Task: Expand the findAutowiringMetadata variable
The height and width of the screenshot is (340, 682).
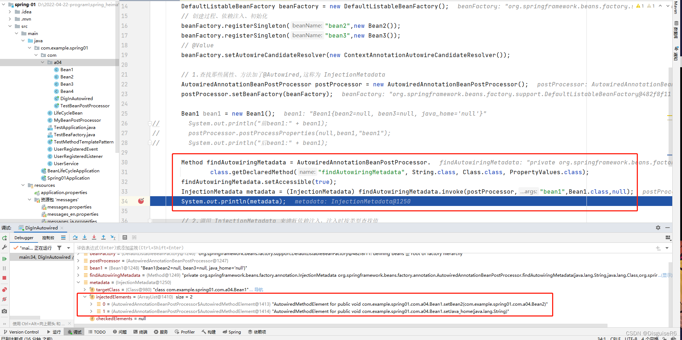Action: [79, 275]
